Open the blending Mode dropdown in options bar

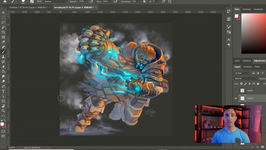[56, 2]
